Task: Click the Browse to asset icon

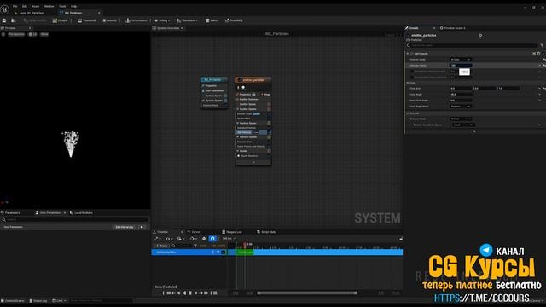Action: [x=14, y=20]
